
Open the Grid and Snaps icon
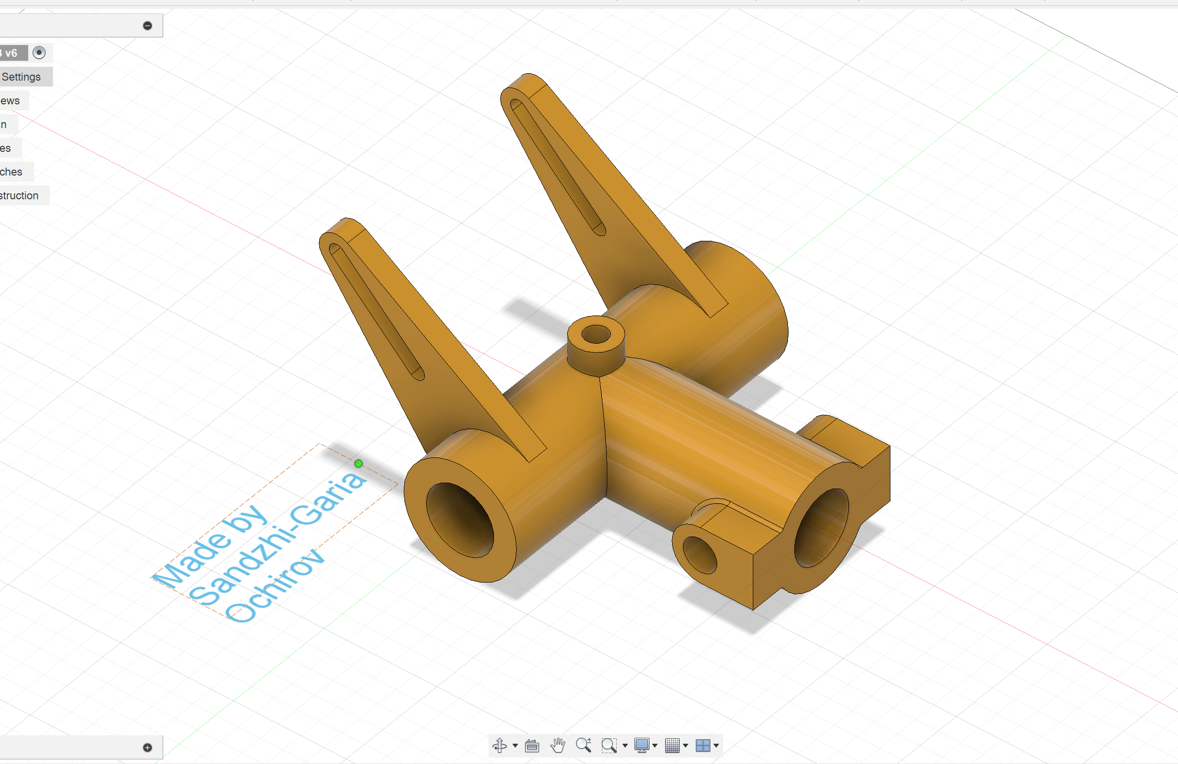672,745
